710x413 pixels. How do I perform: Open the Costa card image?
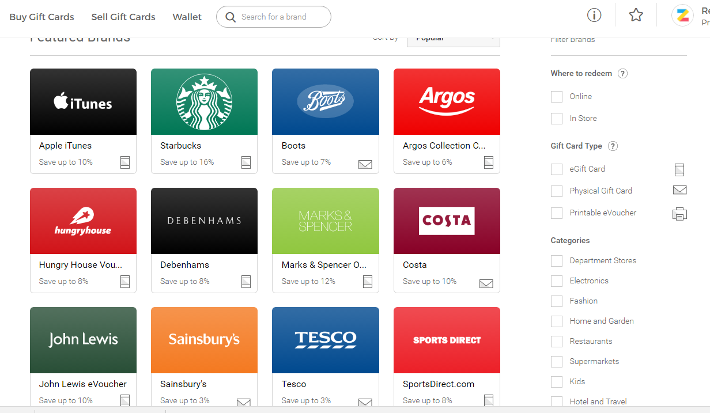coord(447,221)
